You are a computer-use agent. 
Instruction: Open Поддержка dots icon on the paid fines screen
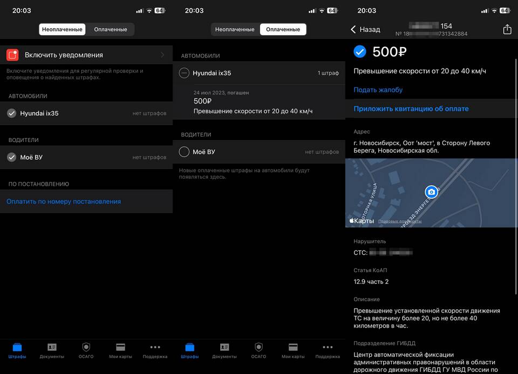point(328,350)
